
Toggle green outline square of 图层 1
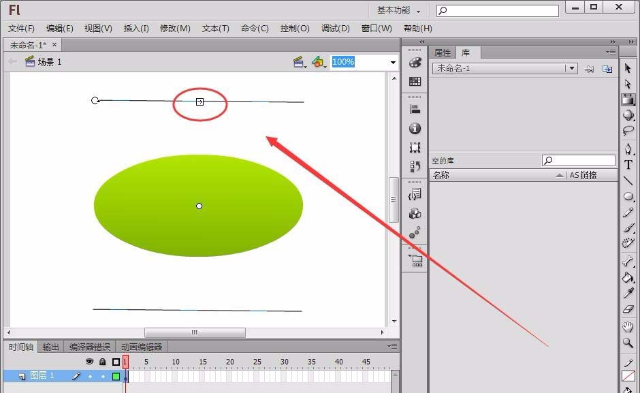116,376
